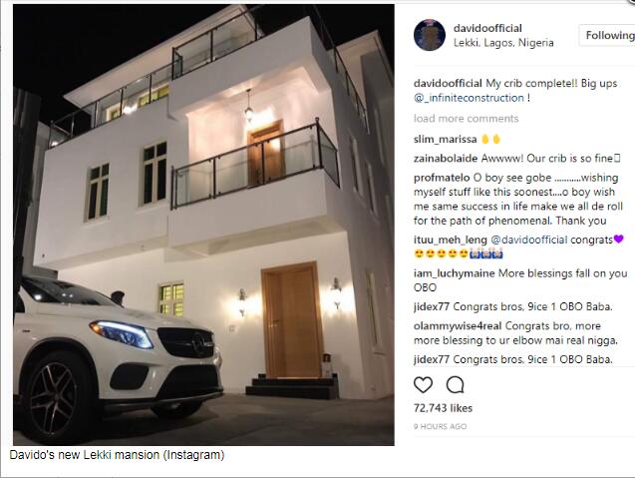The height and width of the screenshot is (478, 635).
Task: Toggle the Following button
Action: coord(607,35)
